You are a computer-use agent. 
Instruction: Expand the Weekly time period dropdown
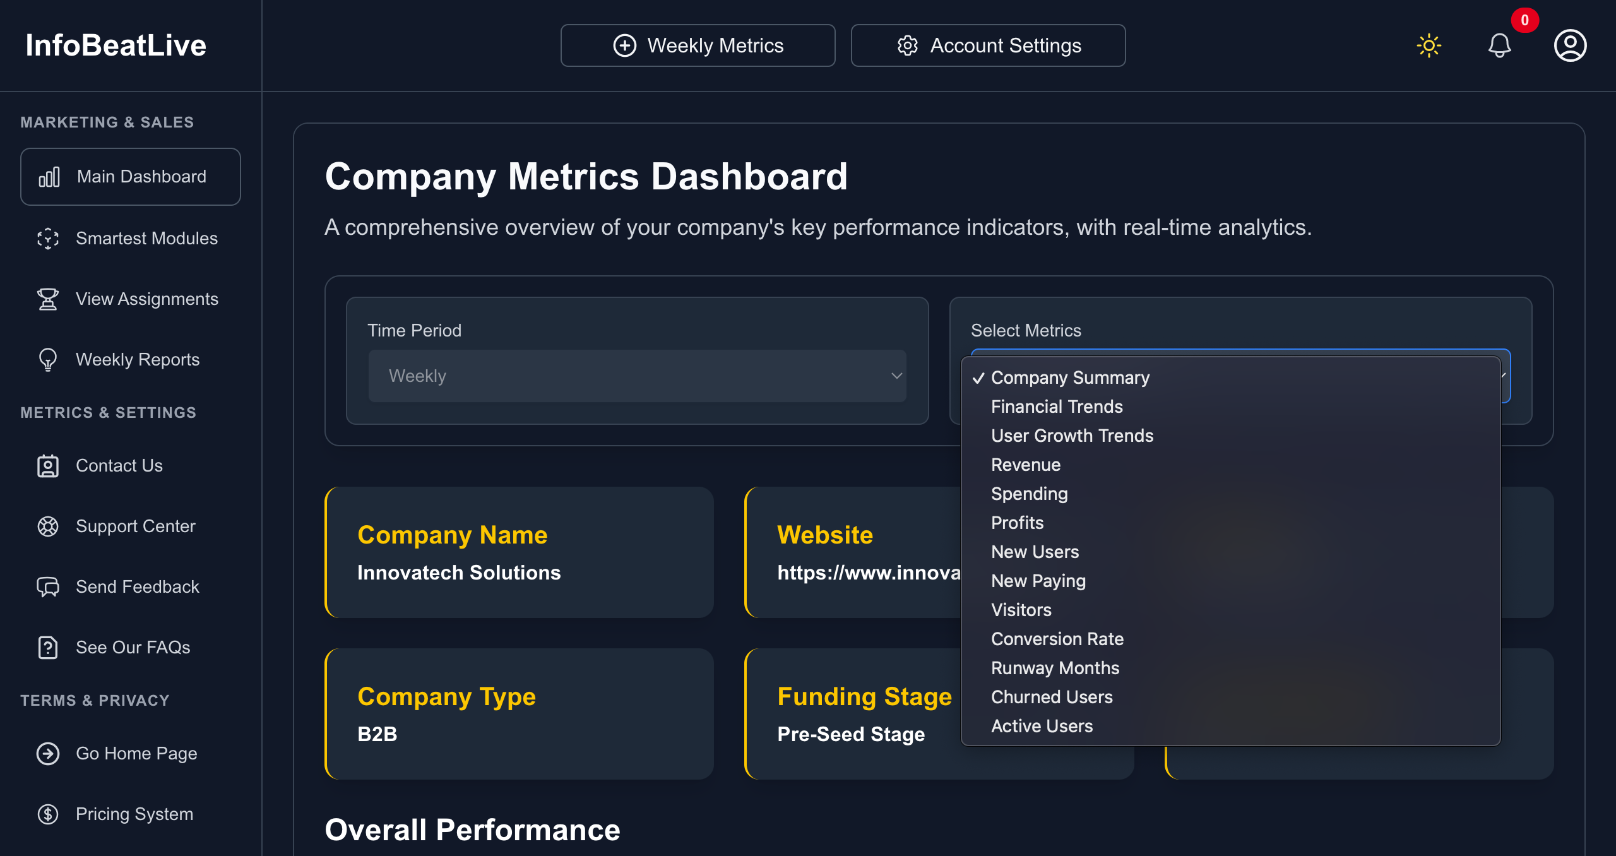coord(637,376)
